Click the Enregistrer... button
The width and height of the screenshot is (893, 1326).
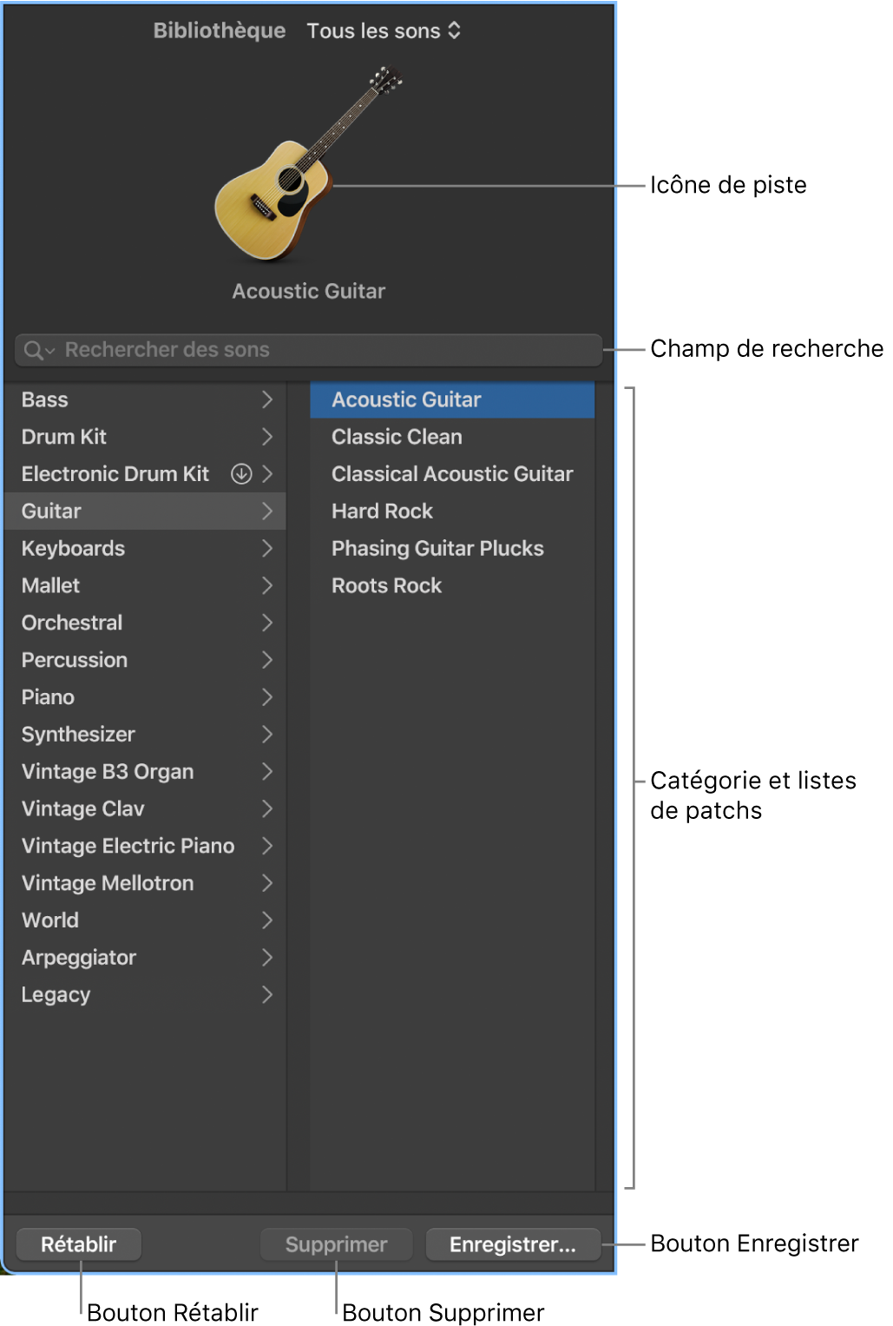(513, 1244)
